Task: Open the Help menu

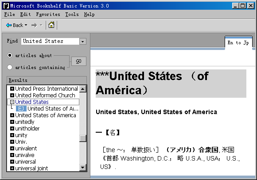Action: point(90,15)
